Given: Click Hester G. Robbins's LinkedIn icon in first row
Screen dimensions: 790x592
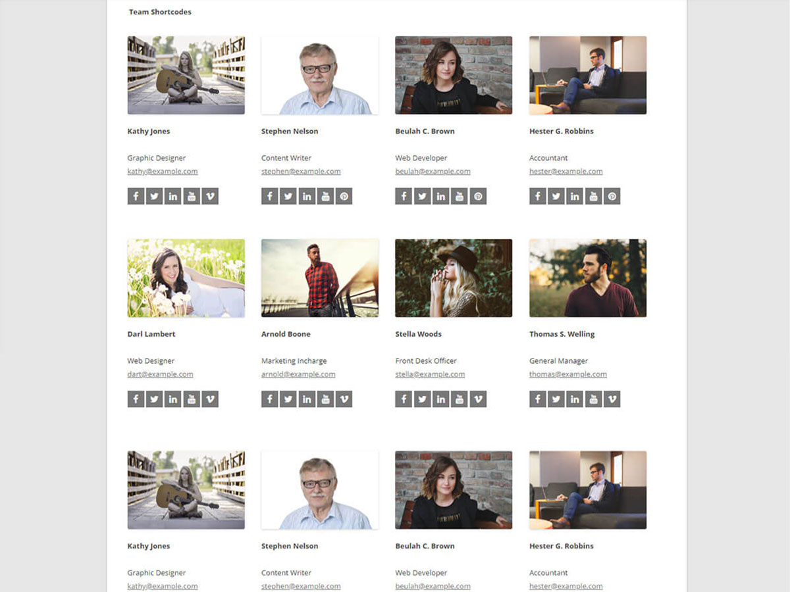Looking at the screenshot, I should point(575,196).
